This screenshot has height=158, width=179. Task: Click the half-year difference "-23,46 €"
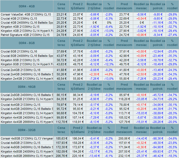(x=158, y=56)
